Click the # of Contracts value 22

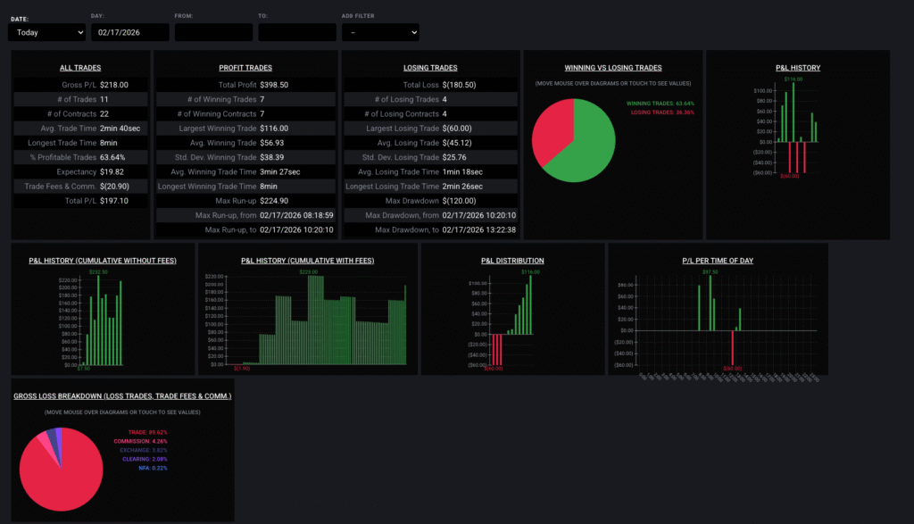coord(104,113)
